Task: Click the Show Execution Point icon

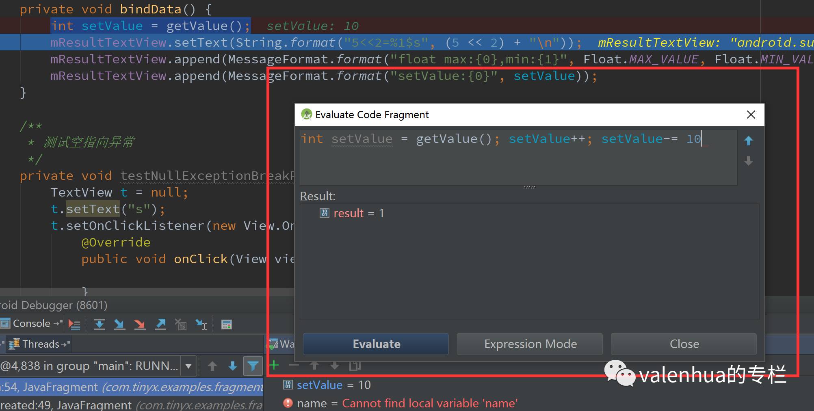Action: (x=74, y=324)
